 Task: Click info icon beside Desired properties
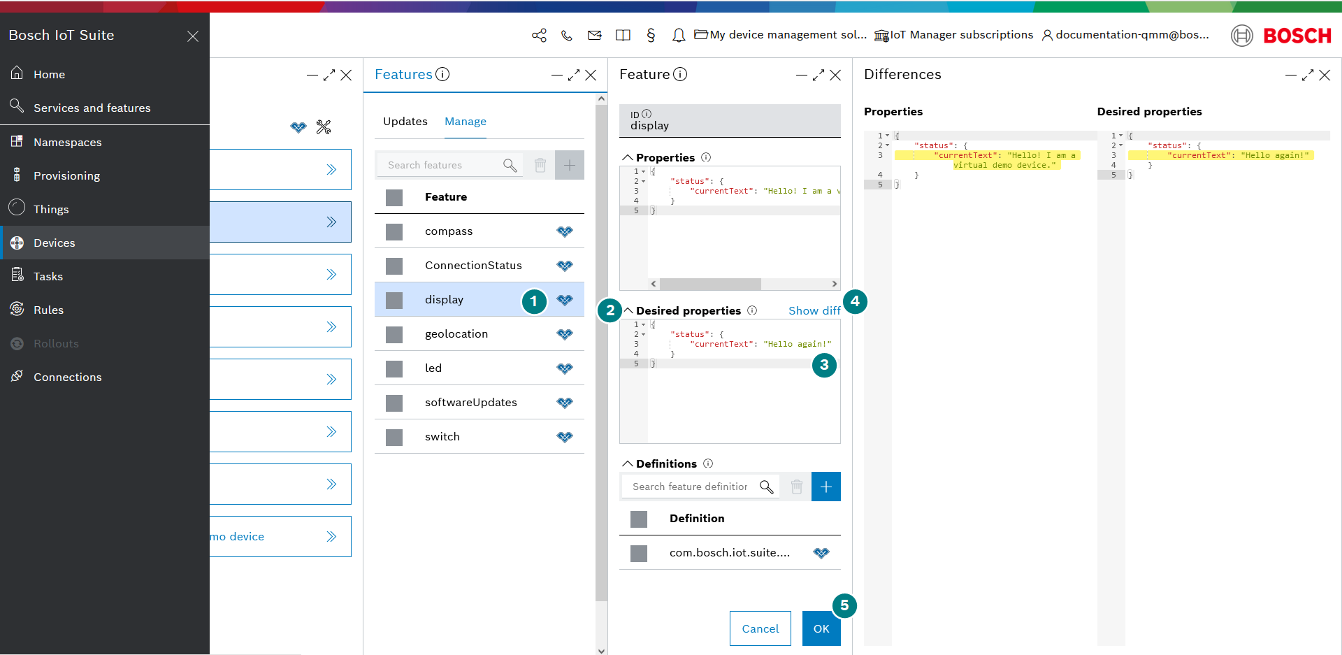[752, 310]
